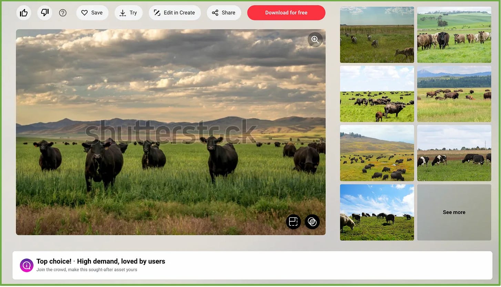Save the image with the heart button
The height and width of the screenshot is (287, 501).
point(92,13)
